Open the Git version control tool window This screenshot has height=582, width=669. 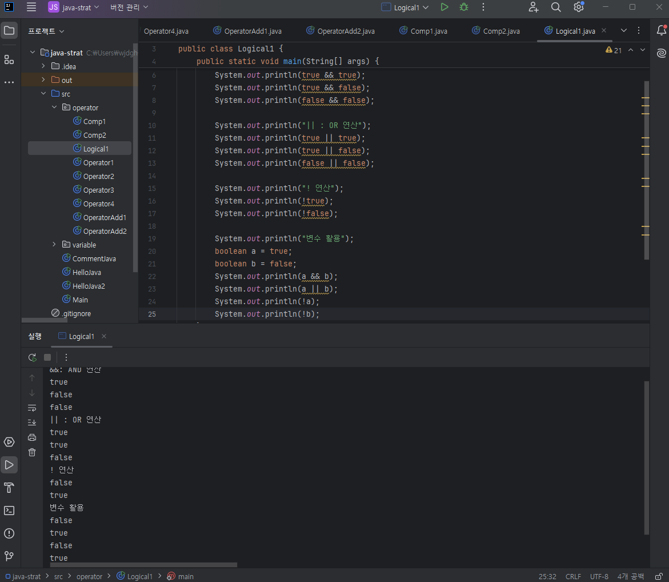[9, 556]
